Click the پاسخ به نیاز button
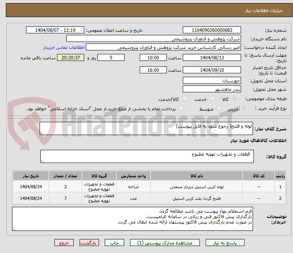Screen dimensions: 293x253 225,243
